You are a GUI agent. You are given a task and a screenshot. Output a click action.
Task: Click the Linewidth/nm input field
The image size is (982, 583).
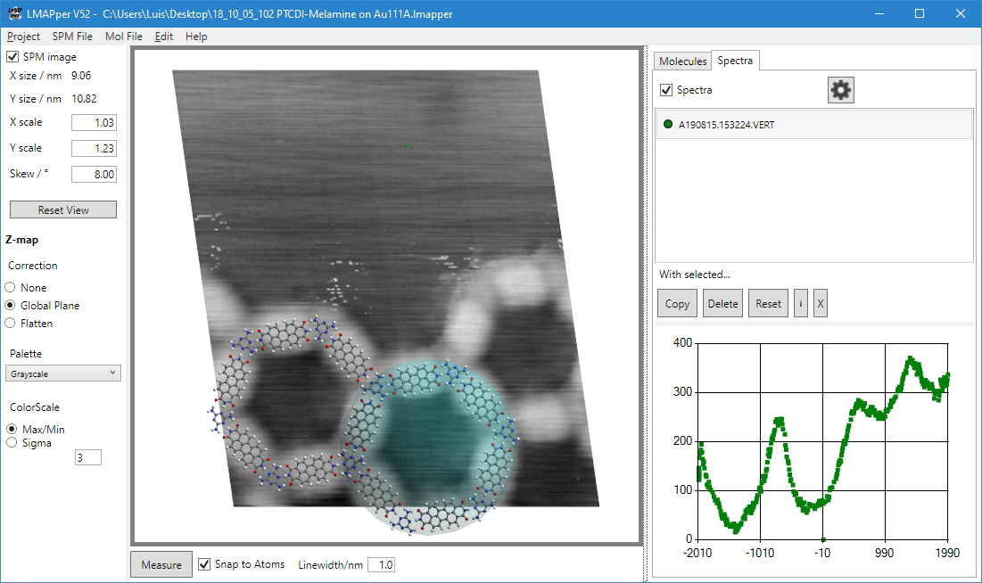point(382,564)
